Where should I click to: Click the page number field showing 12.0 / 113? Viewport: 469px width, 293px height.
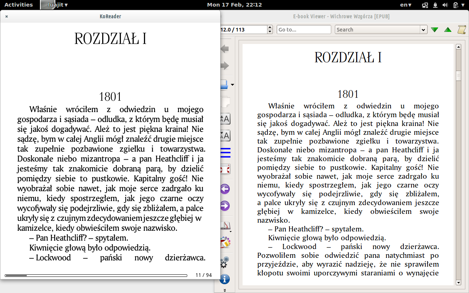[244, 30]
